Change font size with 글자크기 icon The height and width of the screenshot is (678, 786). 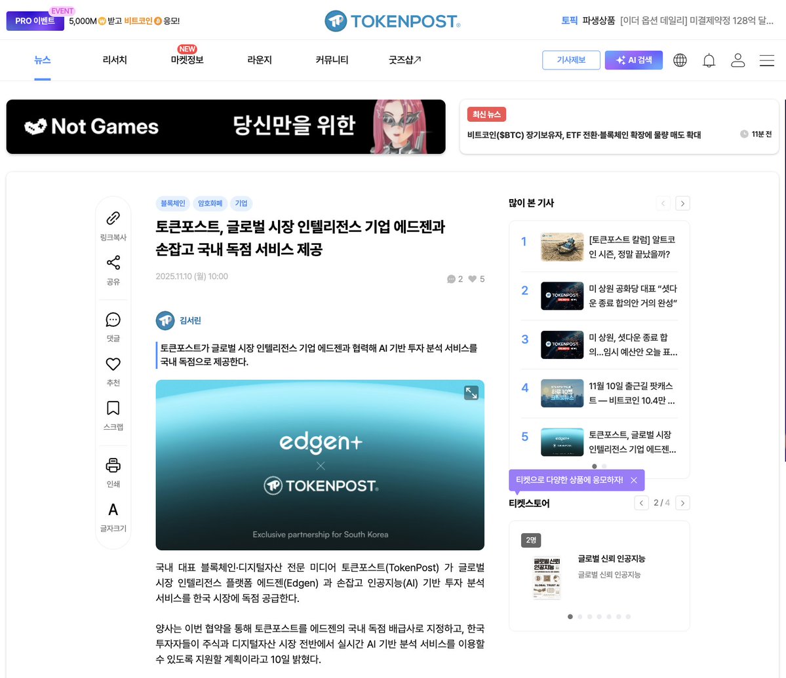coord(113,510)
